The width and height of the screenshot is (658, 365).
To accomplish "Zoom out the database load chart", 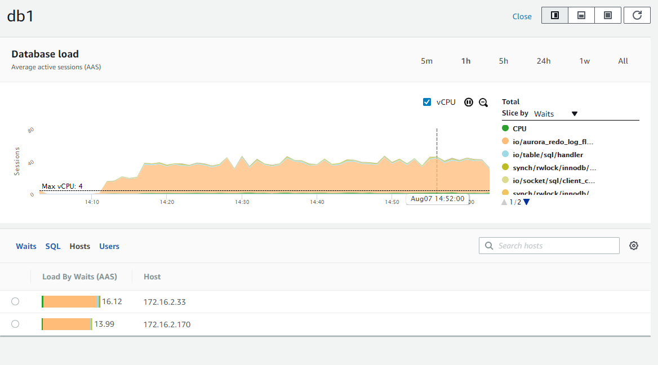I will 483,103.
